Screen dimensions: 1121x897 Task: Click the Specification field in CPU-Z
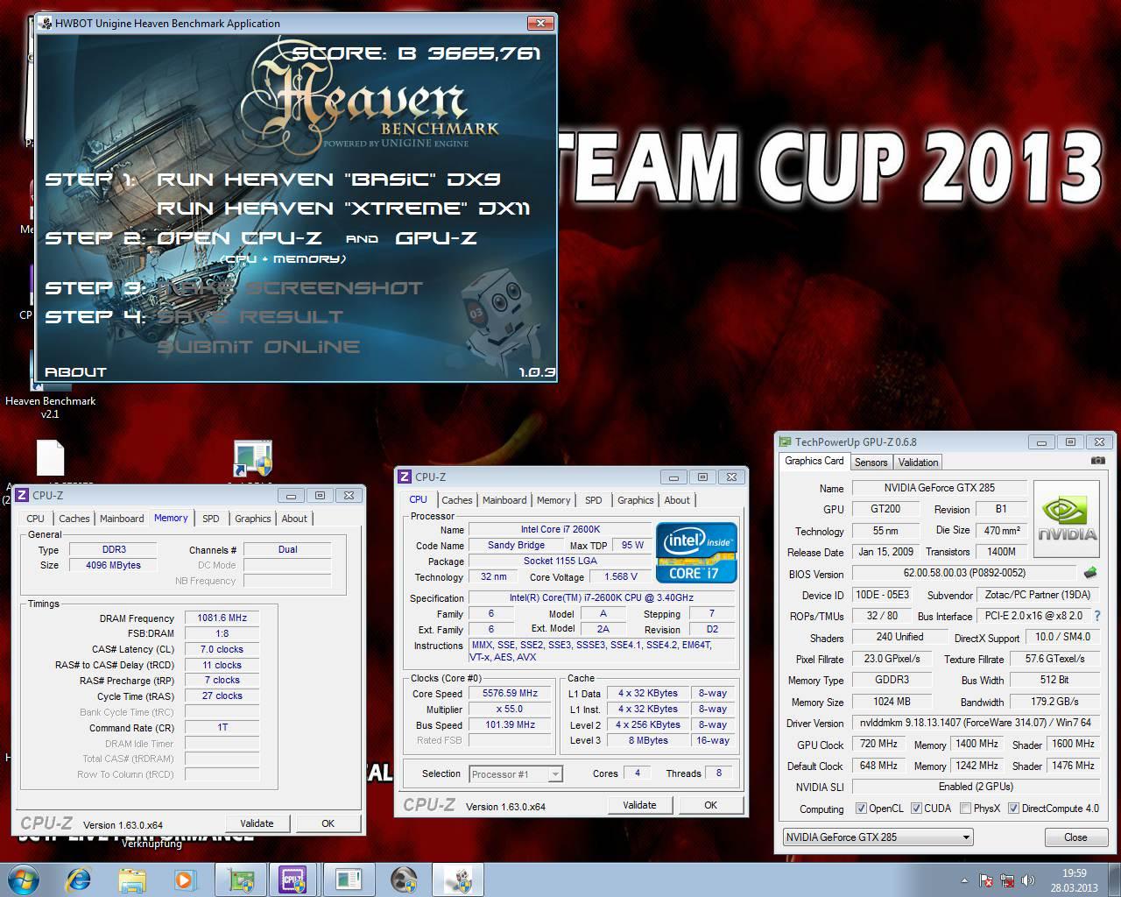(602, 597)
